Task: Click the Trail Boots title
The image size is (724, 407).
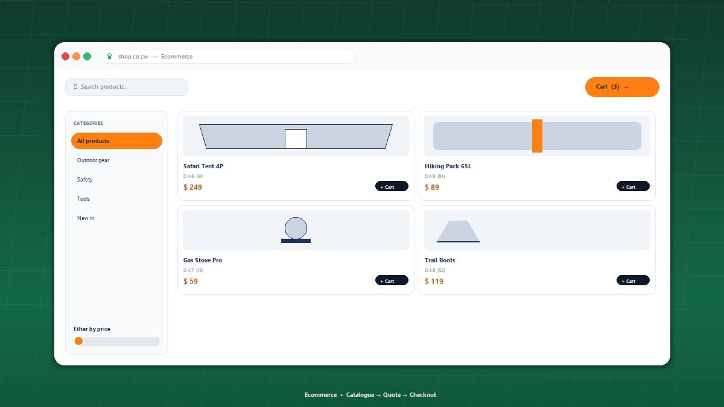Action: (440, 260)
